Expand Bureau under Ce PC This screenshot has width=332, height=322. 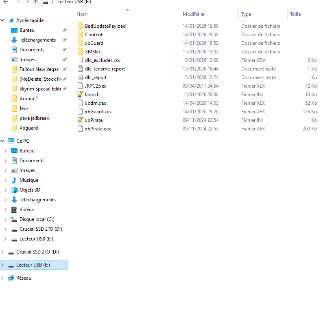click(x=6, y=151)
